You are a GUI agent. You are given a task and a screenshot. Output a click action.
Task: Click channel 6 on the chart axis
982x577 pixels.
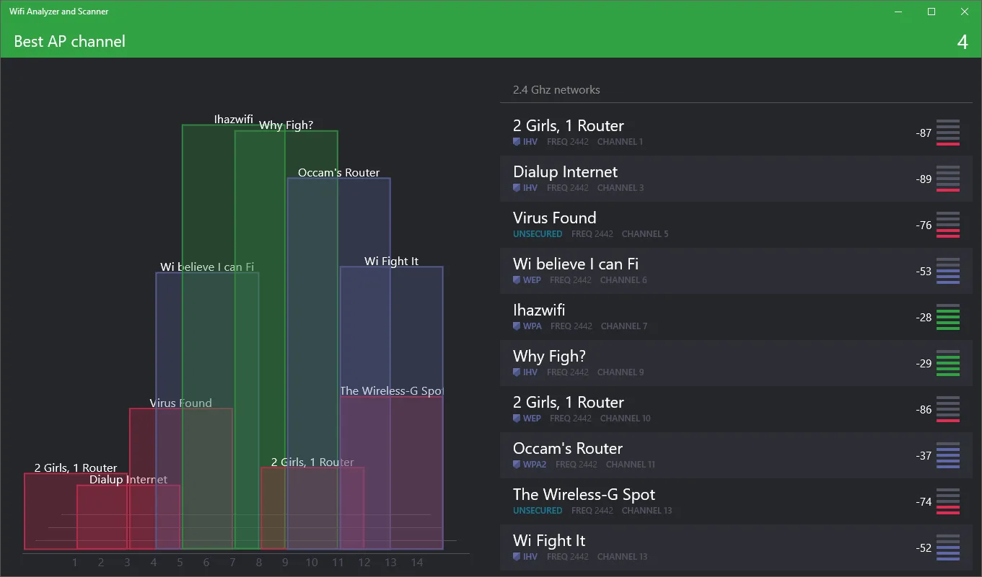tap(206, 563)
